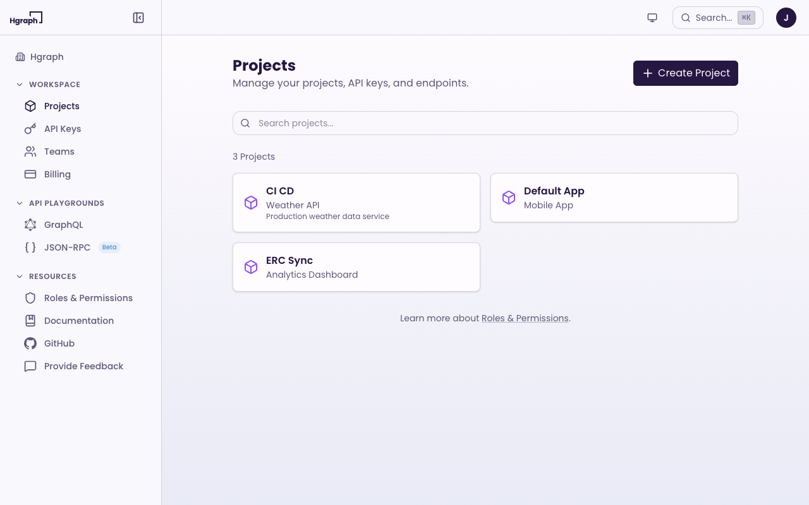Viewport: 809px width, 505px height.
Task: Click the Roles & Permissions shield icon
Action: (x=30, y=298)
